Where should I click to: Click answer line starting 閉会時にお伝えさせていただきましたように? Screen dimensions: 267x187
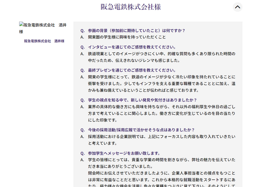tap(161, 173)
